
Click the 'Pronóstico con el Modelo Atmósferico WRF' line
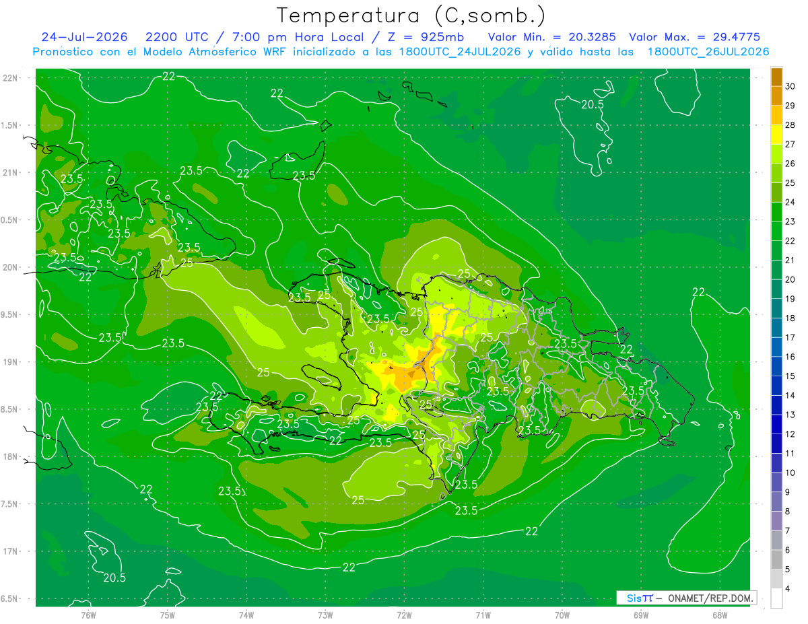[401, 52]
